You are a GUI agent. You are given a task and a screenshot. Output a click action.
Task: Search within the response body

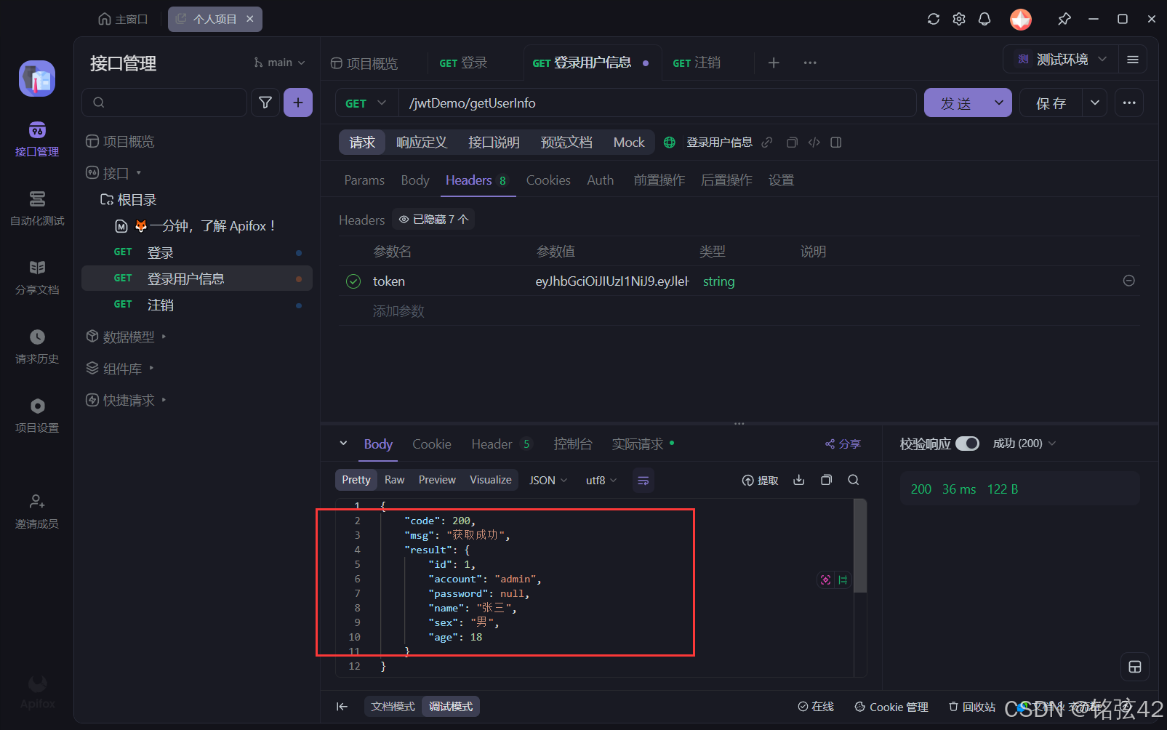pyautogui.click(x=853, y=480)
